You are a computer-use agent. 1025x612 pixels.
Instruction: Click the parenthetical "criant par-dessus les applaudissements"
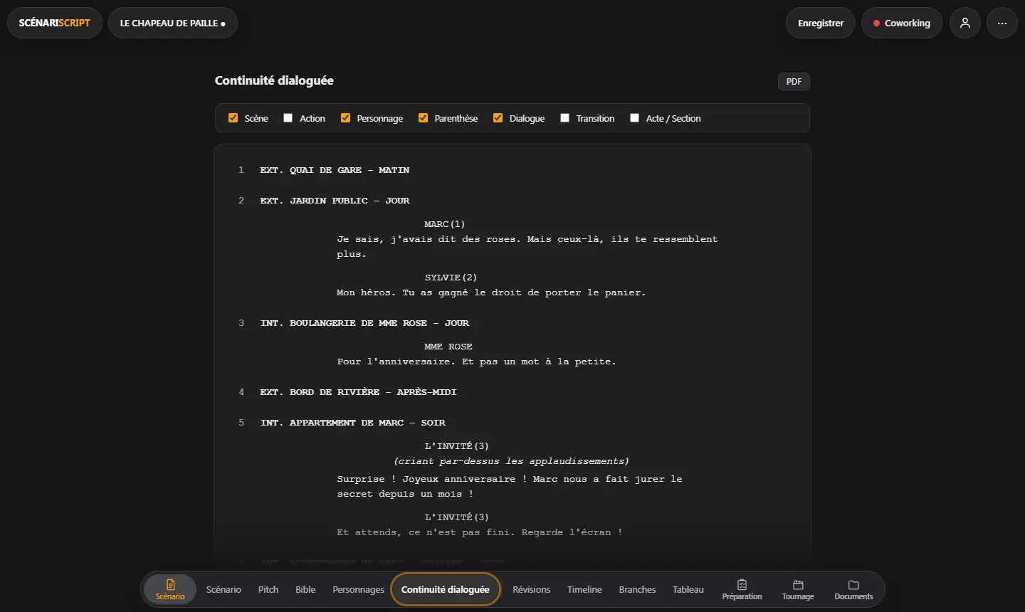(x=511, y=461)
